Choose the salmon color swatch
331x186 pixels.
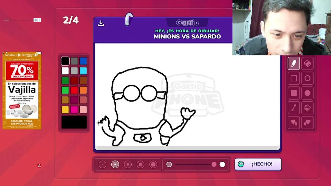coord(83,100)
